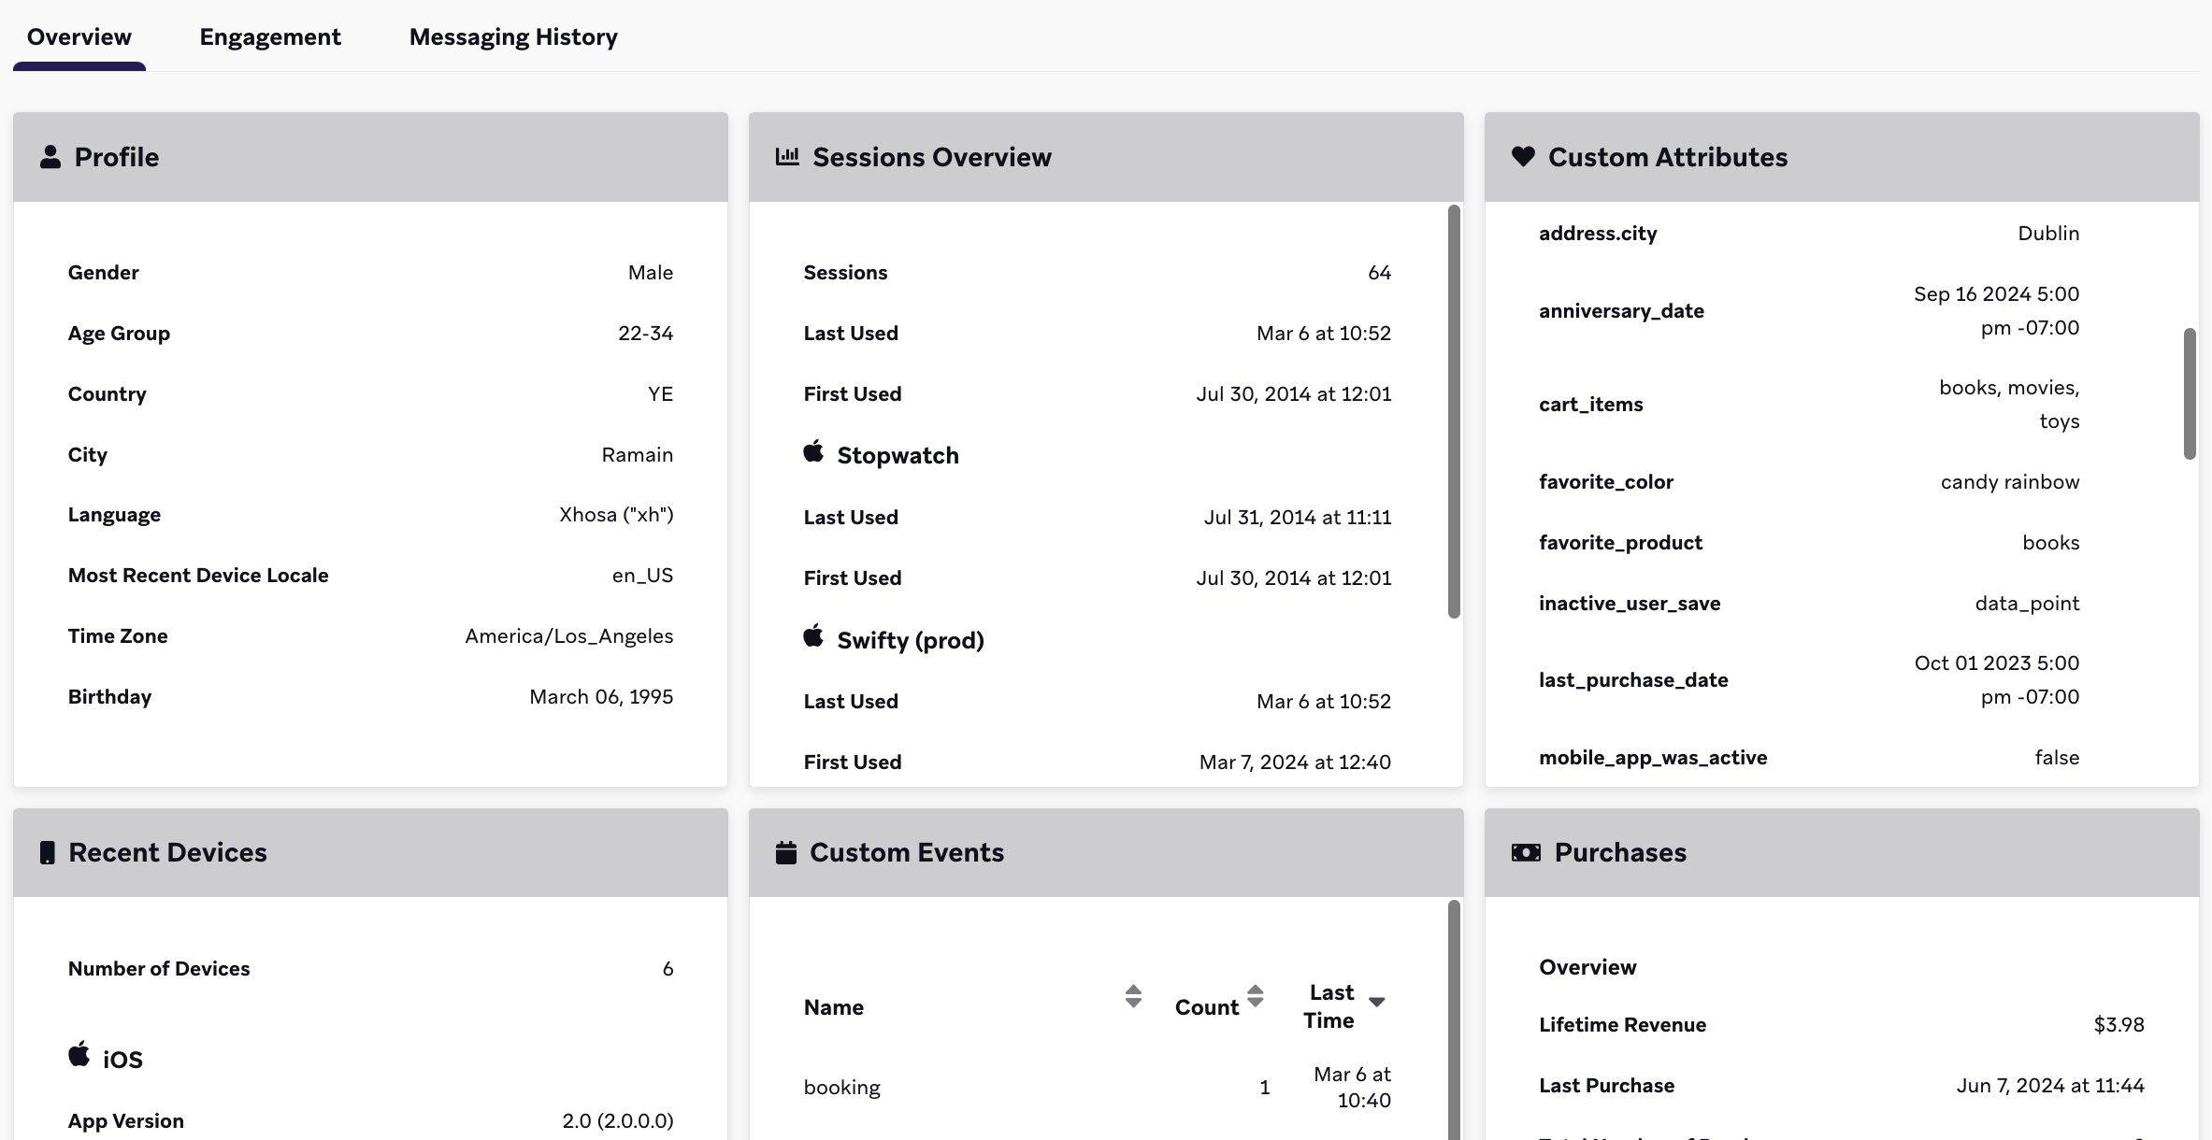Click the Lifetime Revenue $3.98 value

click(x=2119, y=1025)
